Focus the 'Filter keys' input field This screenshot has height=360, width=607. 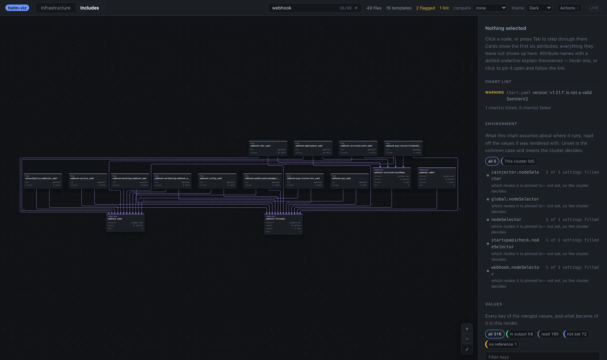click(x=542, y=356)
